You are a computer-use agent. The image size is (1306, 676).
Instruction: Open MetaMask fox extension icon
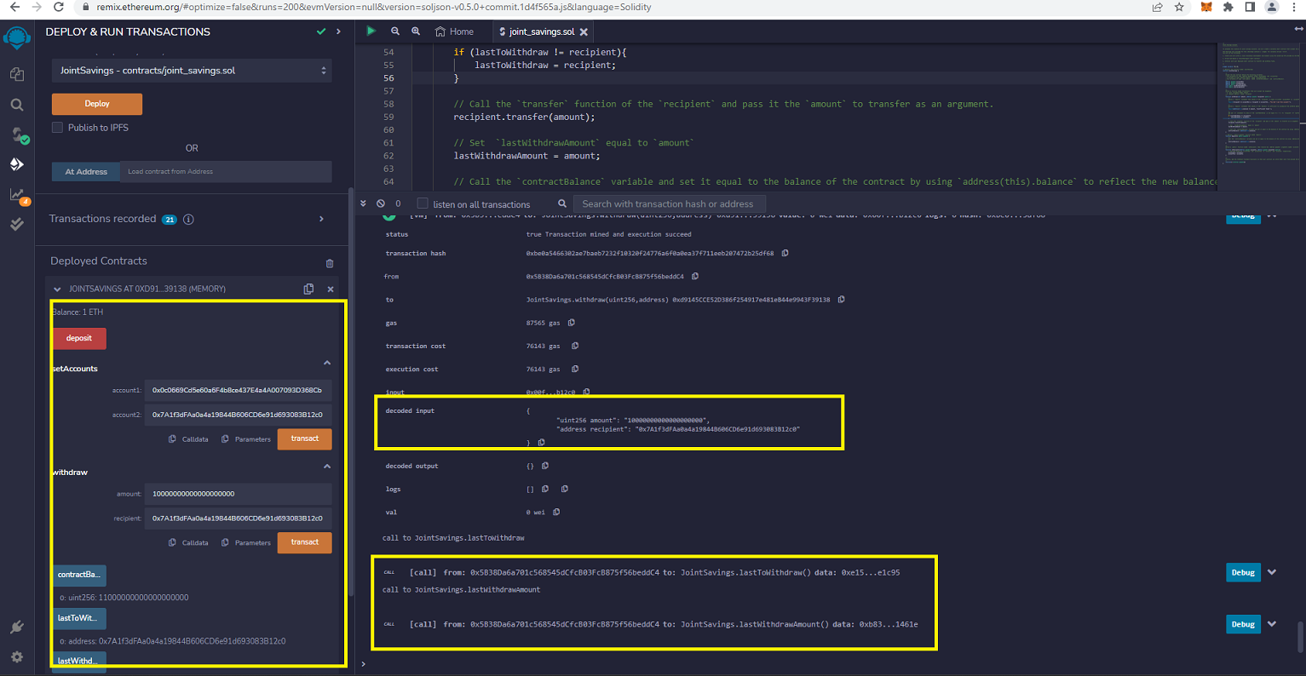[x=1206, y=7]
